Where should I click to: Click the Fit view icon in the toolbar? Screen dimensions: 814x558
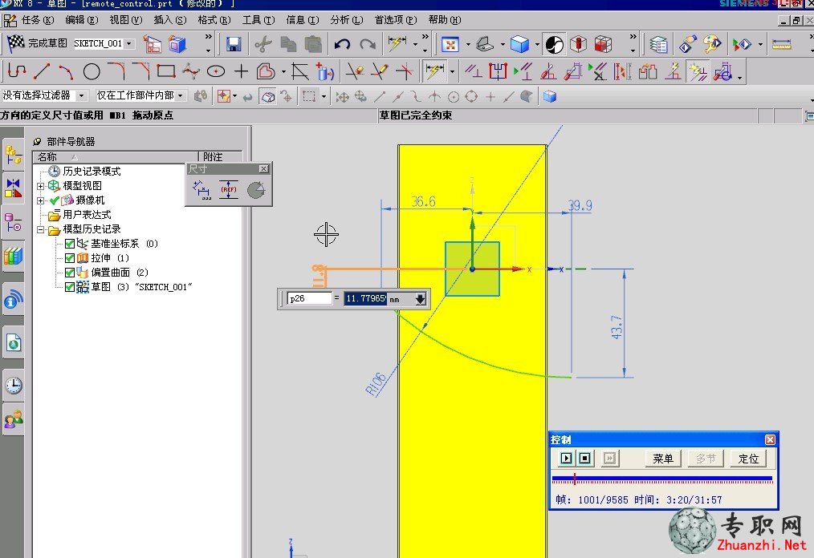[450, 45]
